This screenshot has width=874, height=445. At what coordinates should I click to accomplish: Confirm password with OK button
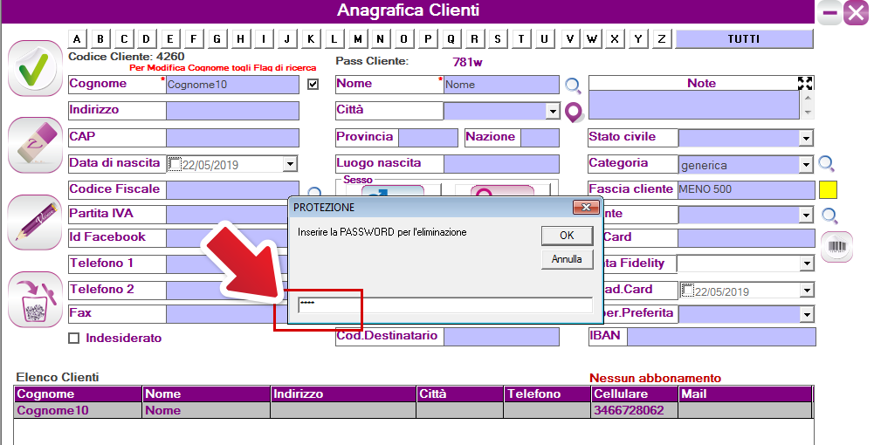tap(567, 236)
